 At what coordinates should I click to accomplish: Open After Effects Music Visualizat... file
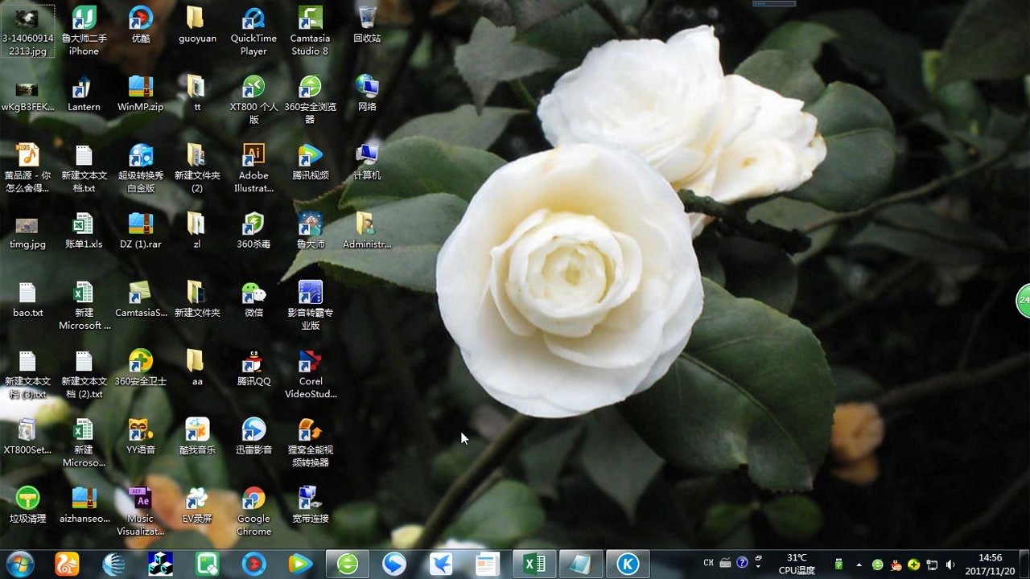(x=141, y=511)
